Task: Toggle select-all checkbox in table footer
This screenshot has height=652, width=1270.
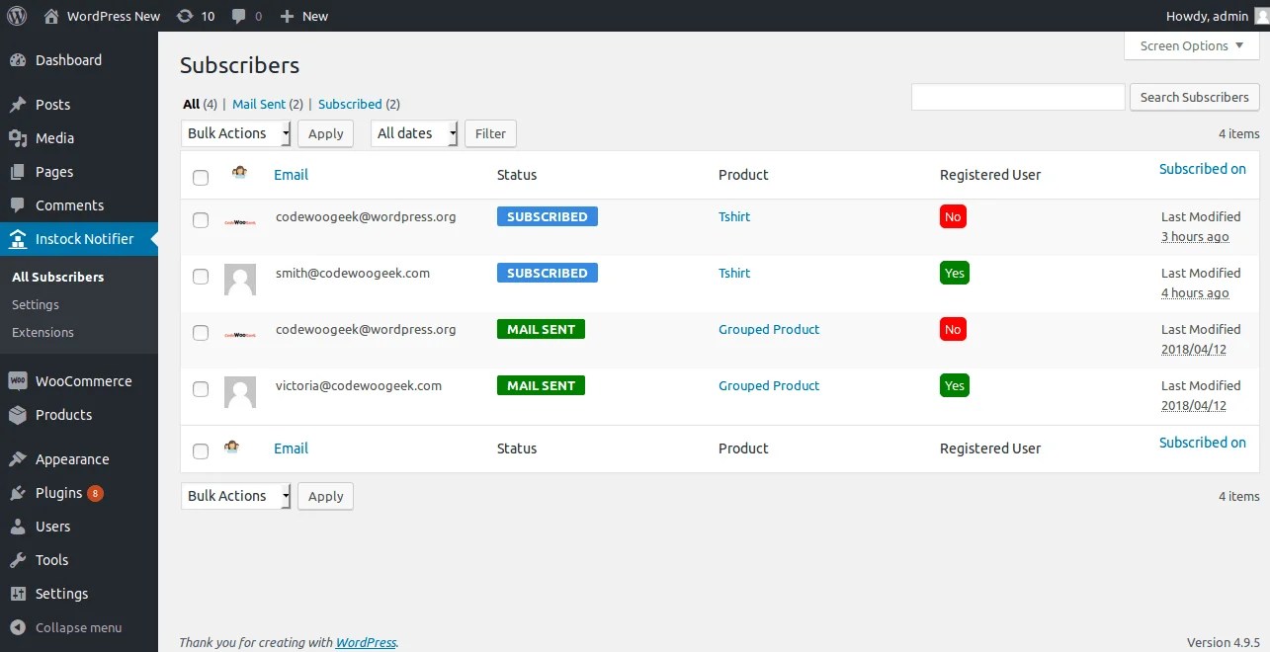Action: click(x=201, y=451)
